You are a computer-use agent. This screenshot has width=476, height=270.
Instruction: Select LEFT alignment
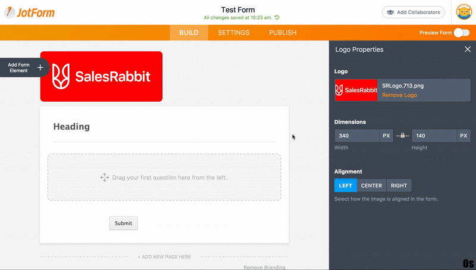click(x=346, y=186)
